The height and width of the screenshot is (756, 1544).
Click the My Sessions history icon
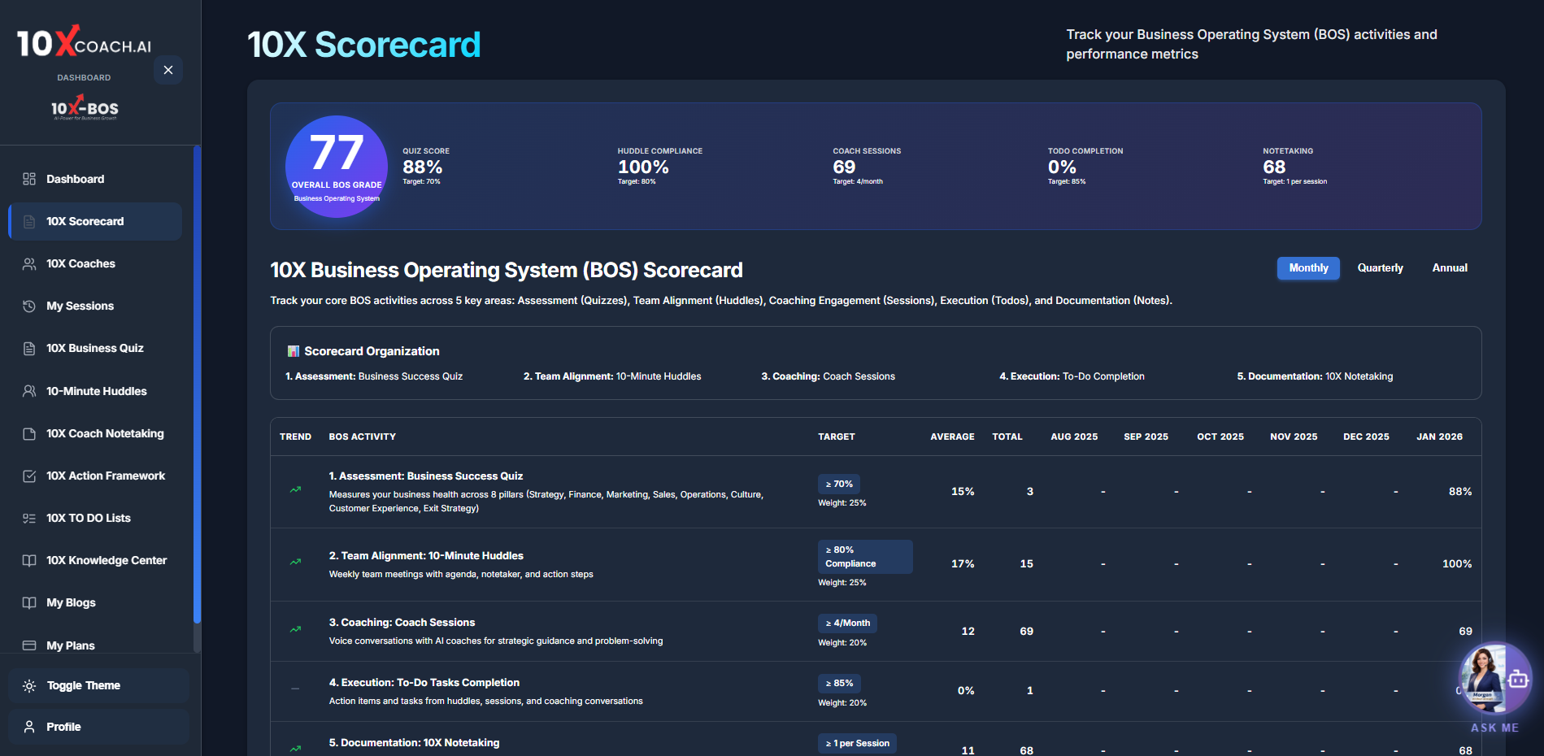pyautogui.click(x=29, y=306)
